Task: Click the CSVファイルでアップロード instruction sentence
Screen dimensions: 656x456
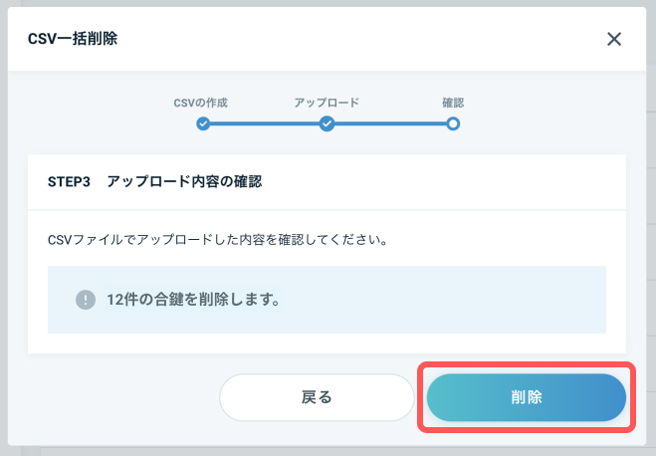Action: (x=218, y=240)
